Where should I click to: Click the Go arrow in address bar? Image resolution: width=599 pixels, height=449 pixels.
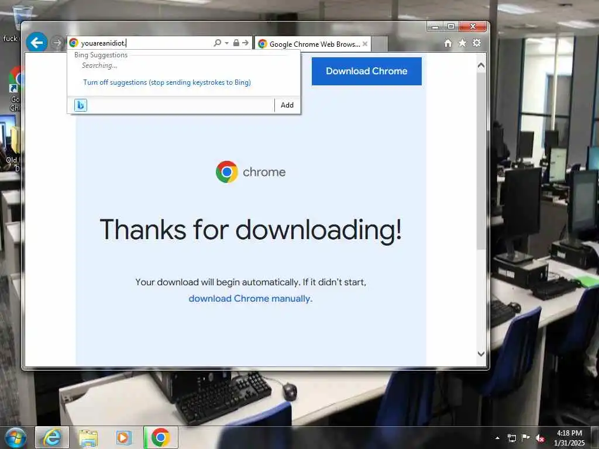[245, 43]
